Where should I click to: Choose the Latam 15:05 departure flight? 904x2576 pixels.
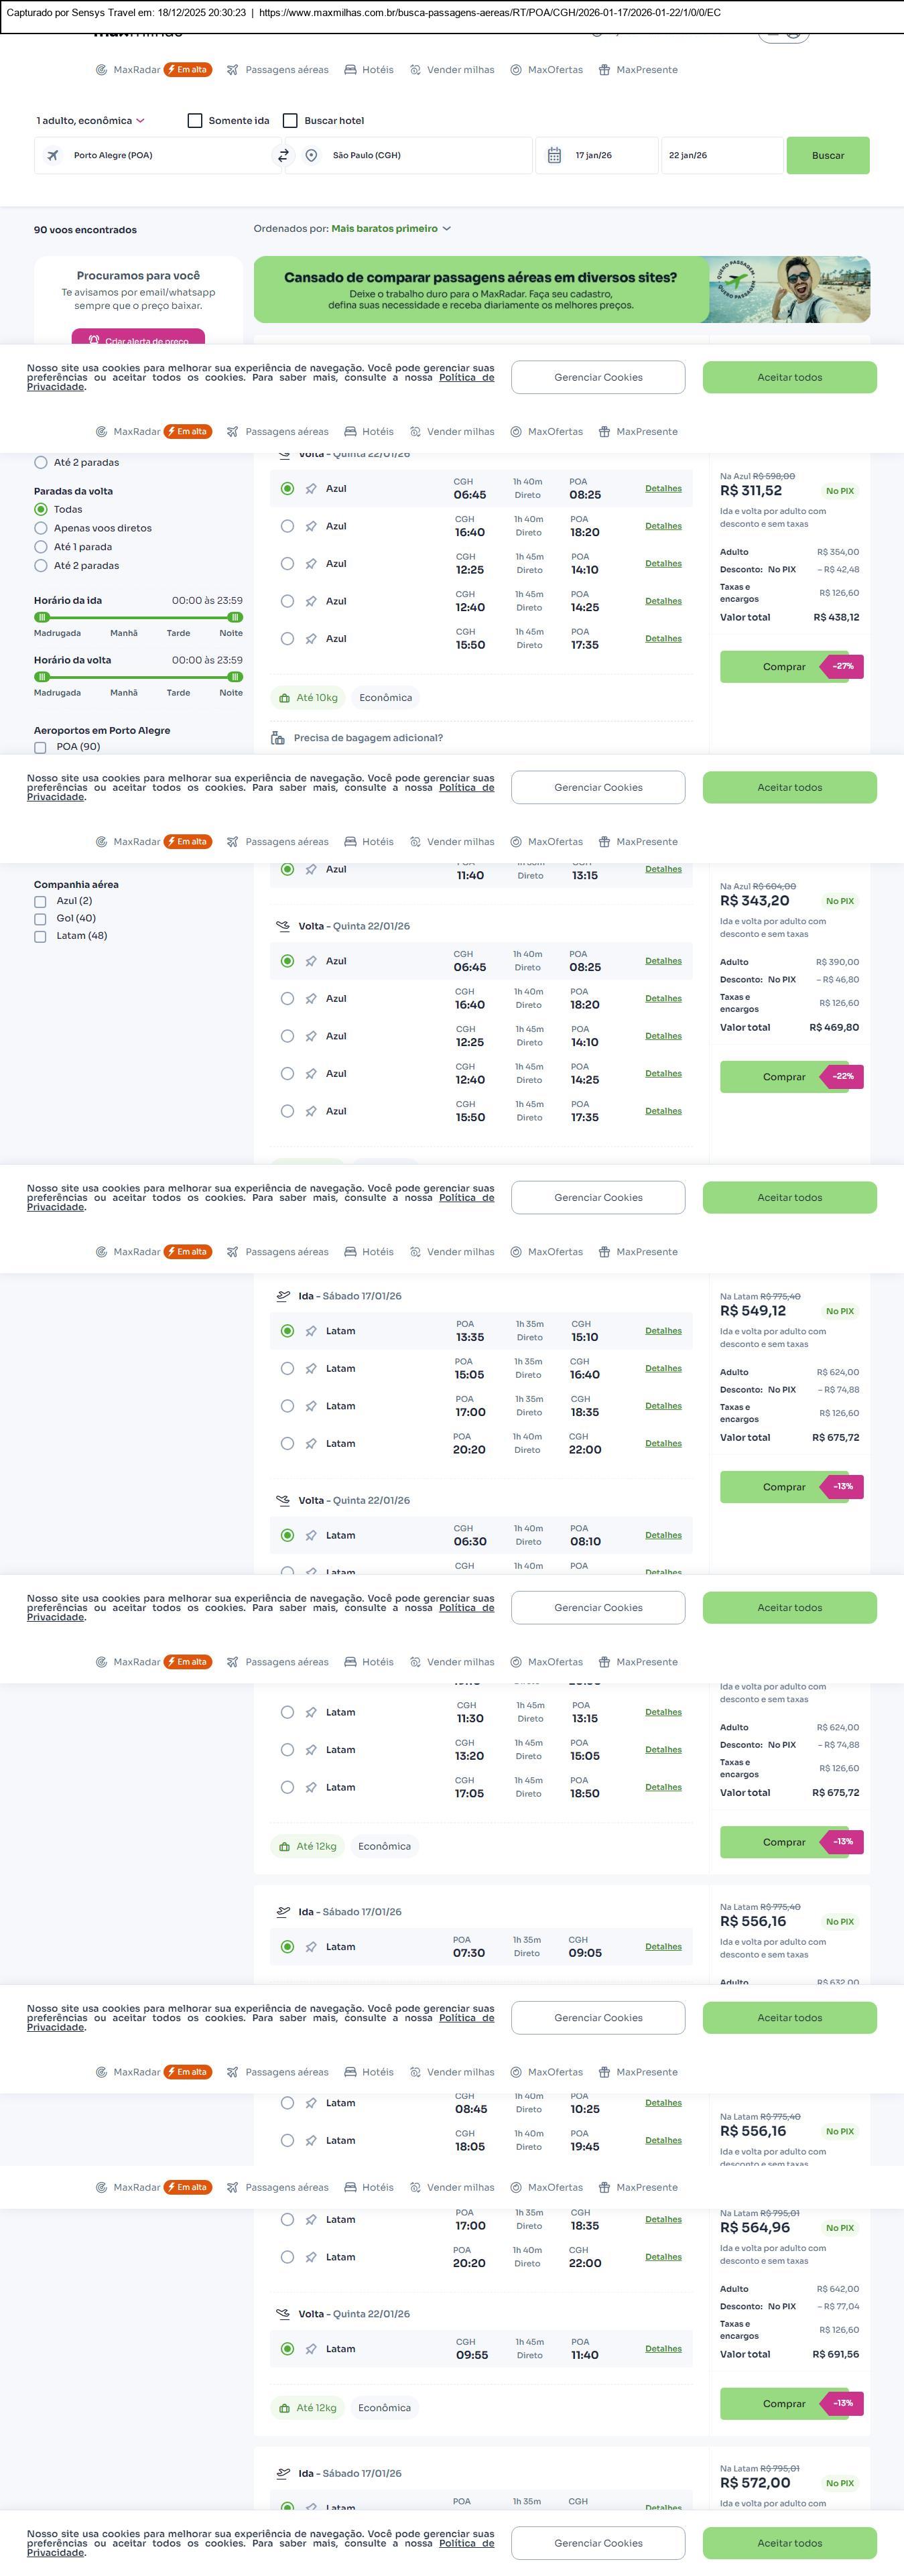coord(287,1368)
